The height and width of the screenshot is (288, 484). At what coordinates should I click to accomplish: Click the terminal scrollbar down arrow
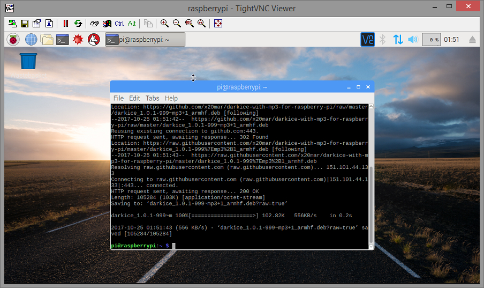pos(371,247)
